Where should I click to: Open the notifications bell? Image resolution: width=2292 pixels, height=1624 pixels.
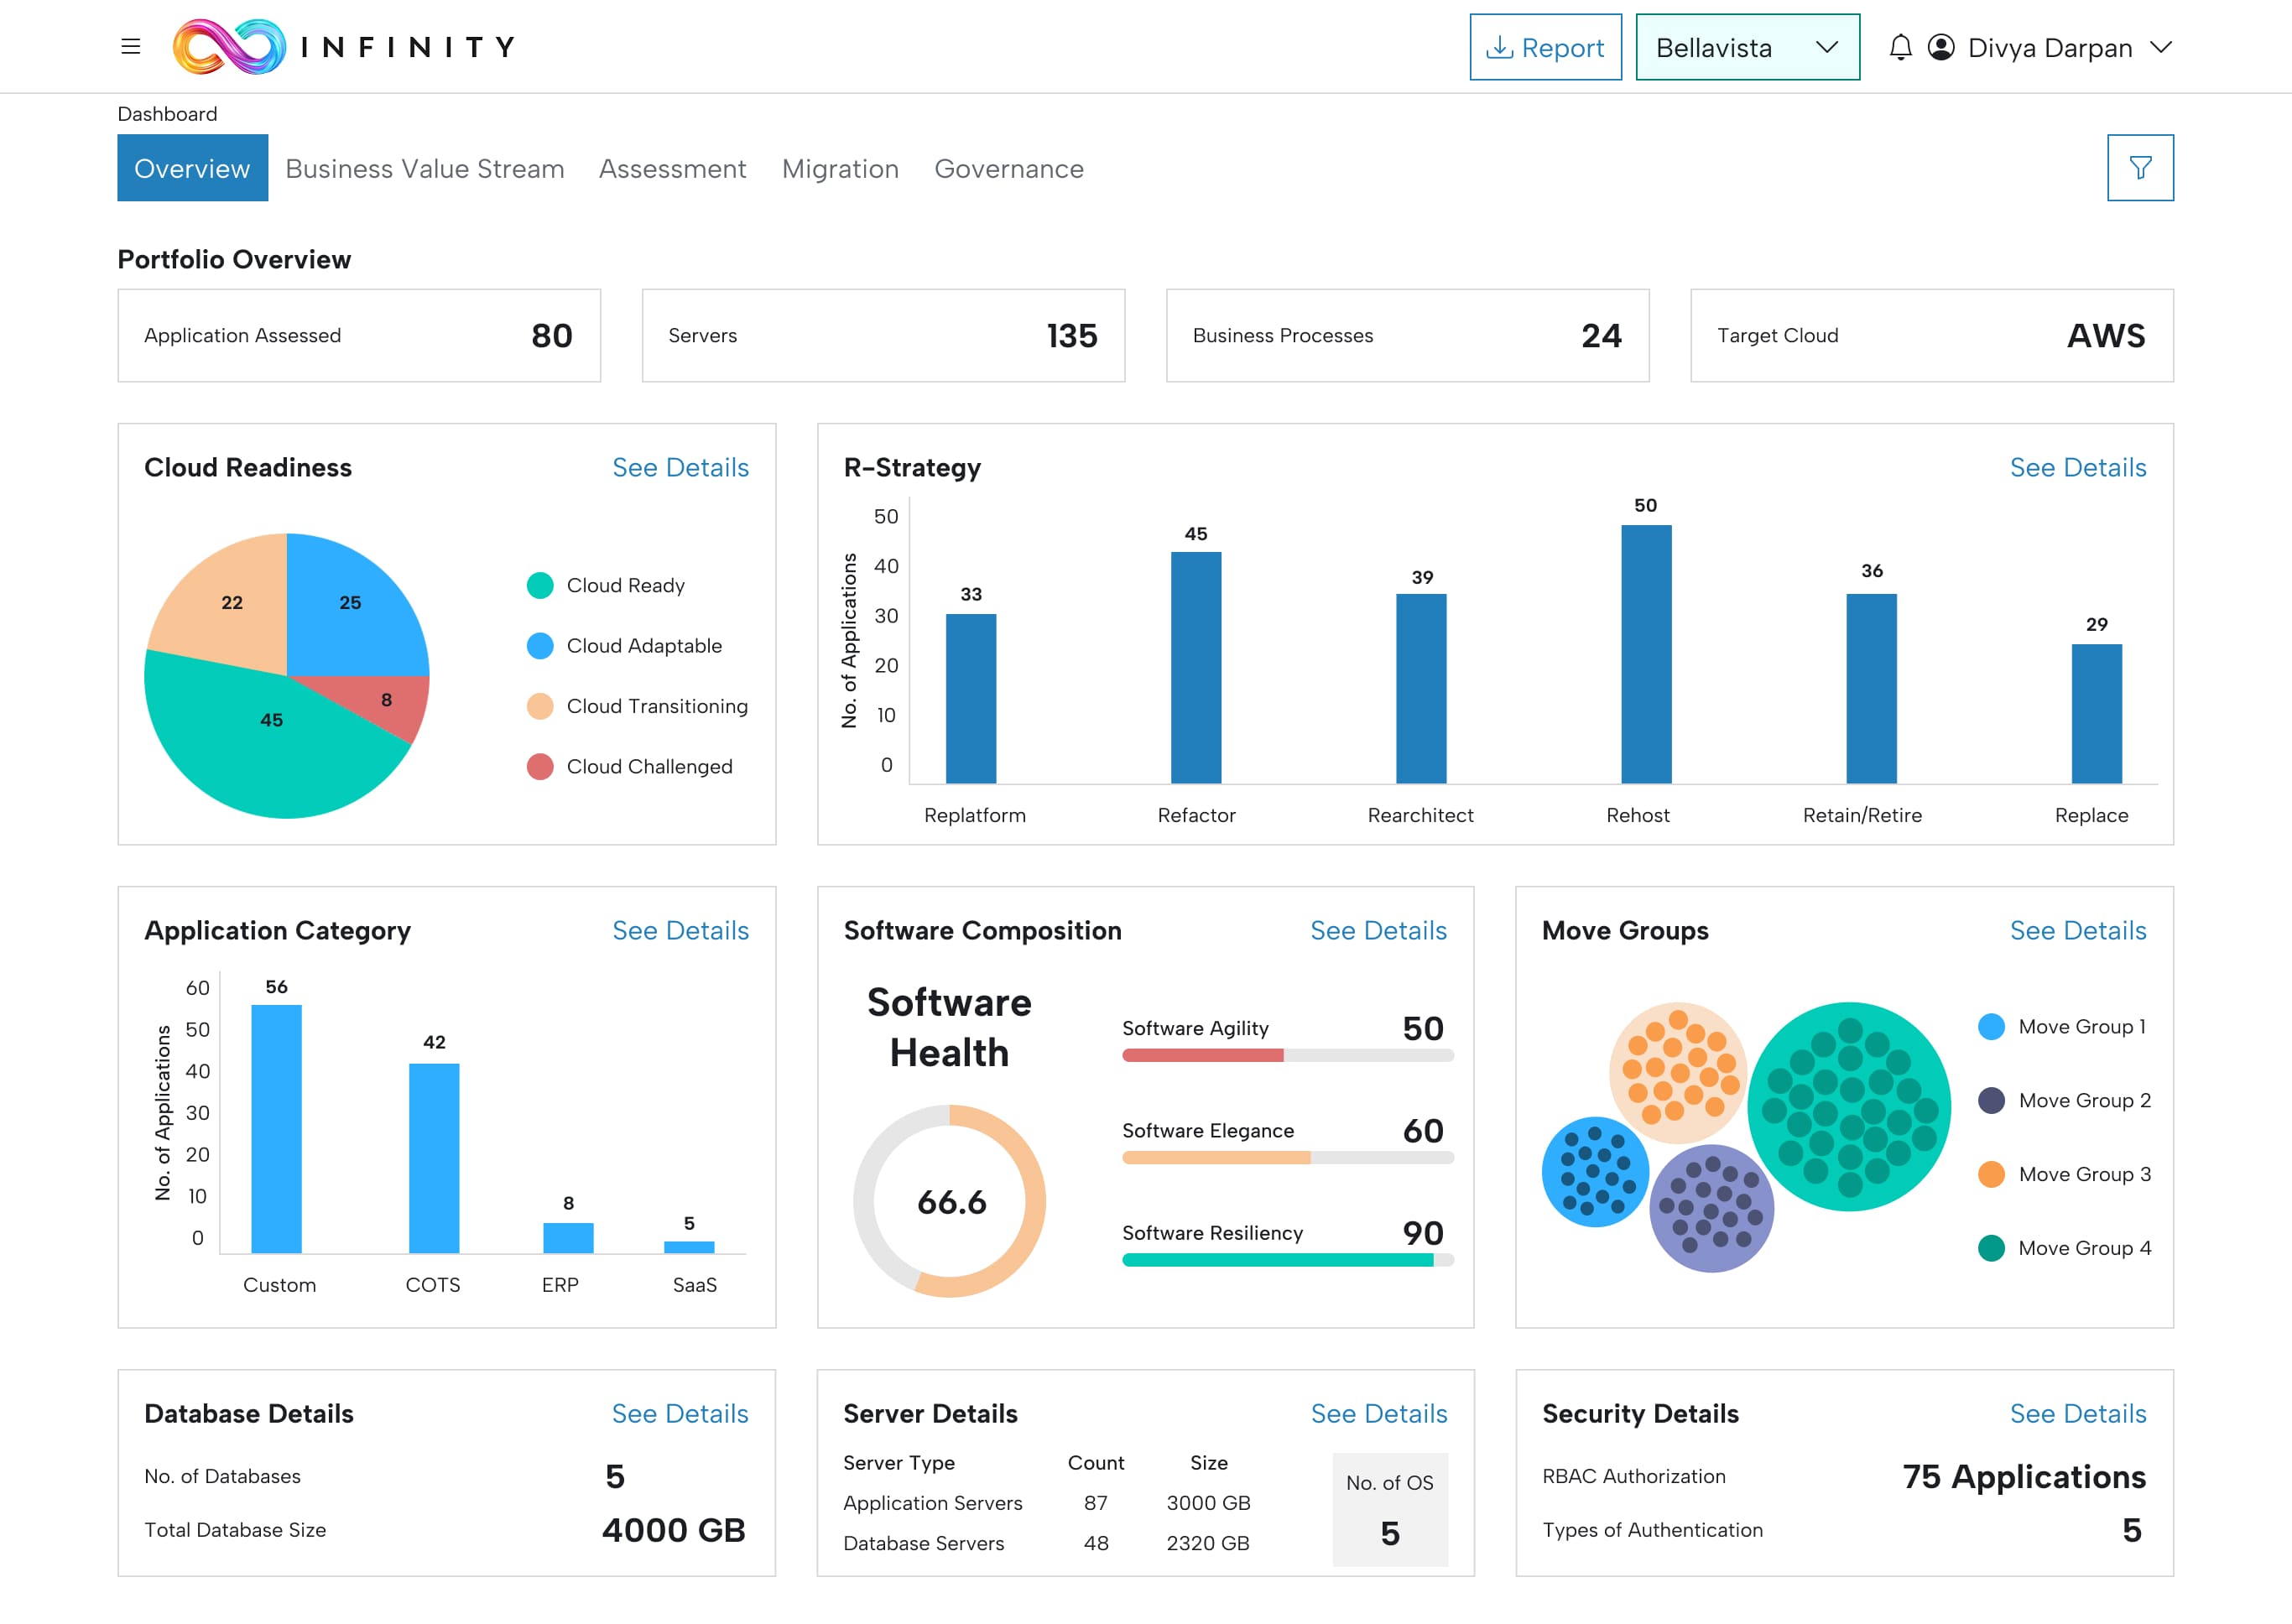point(1900,47)
